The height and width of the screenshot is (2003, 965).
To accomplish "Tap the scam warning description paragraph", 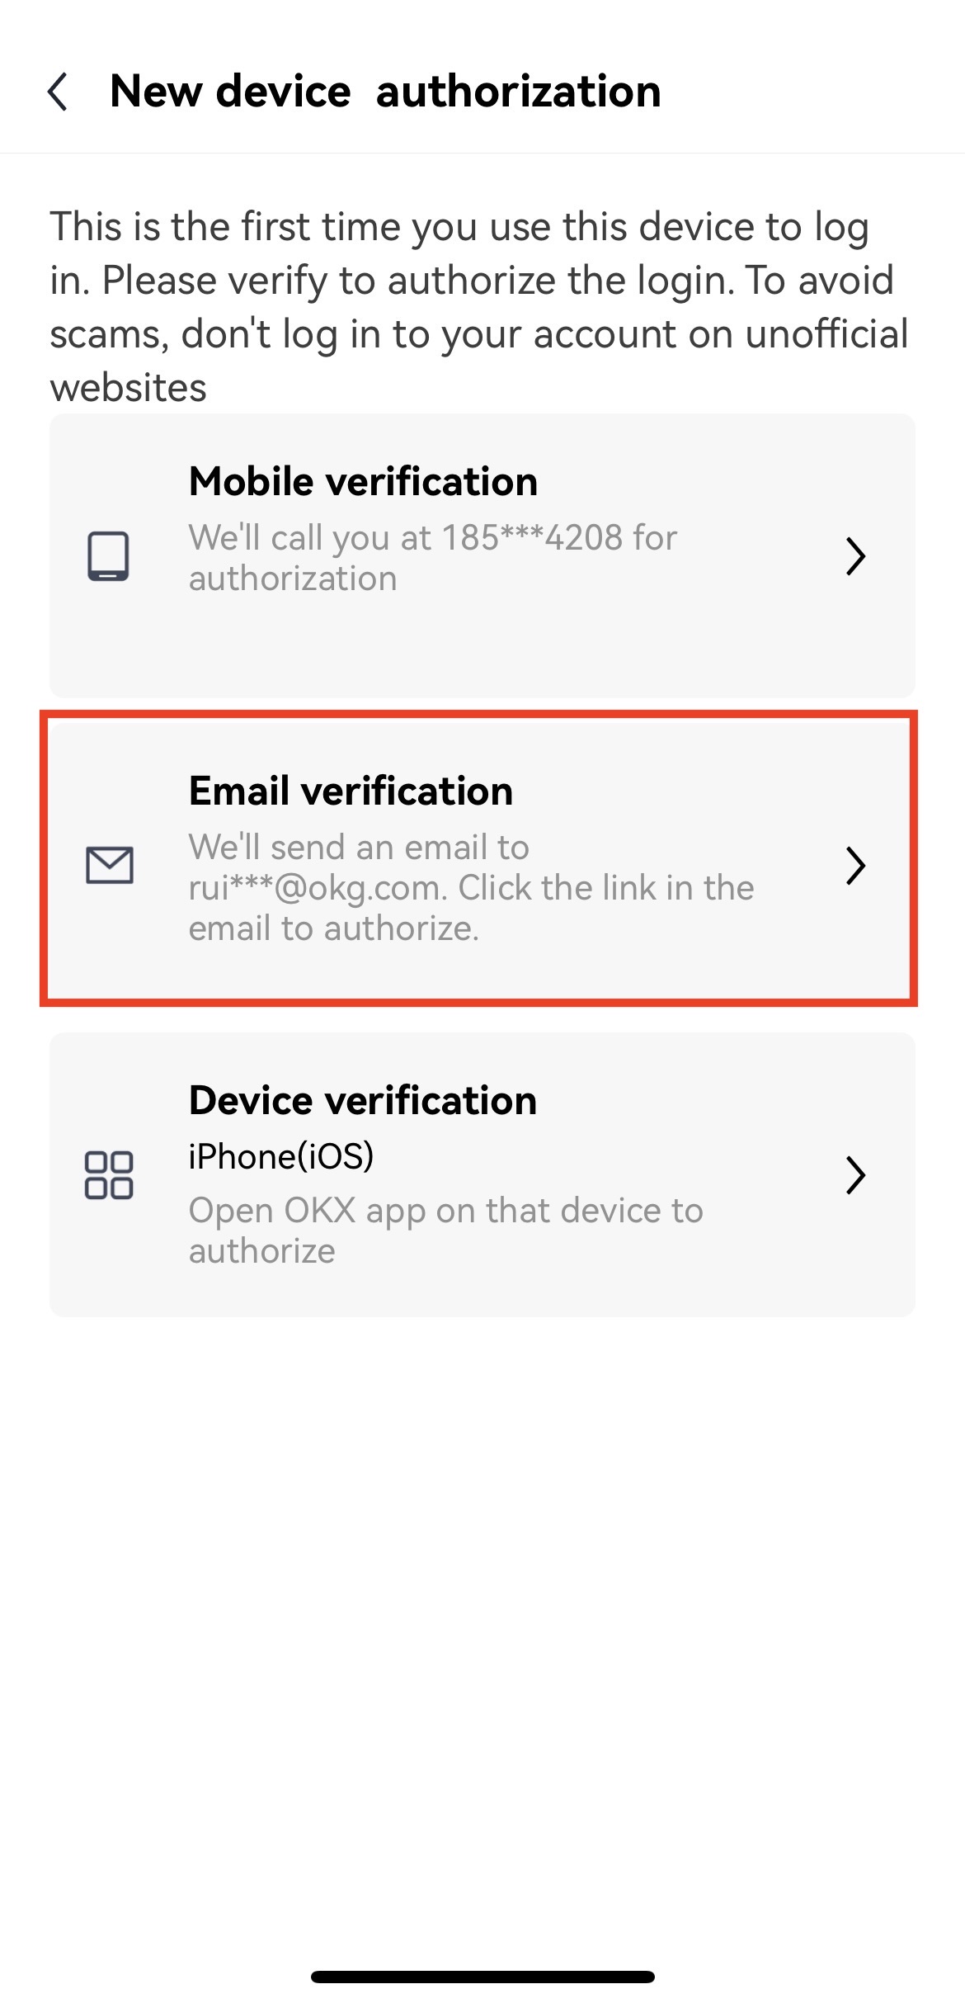I will point(479,306).
